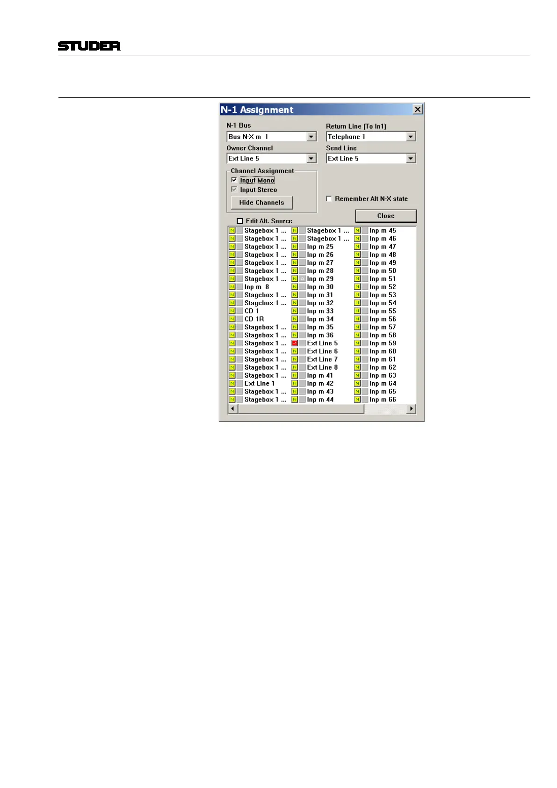Click the yellow N icon beside Inp m 25
The height and width of the screenshot is (788, 557).
pos(295,247)
